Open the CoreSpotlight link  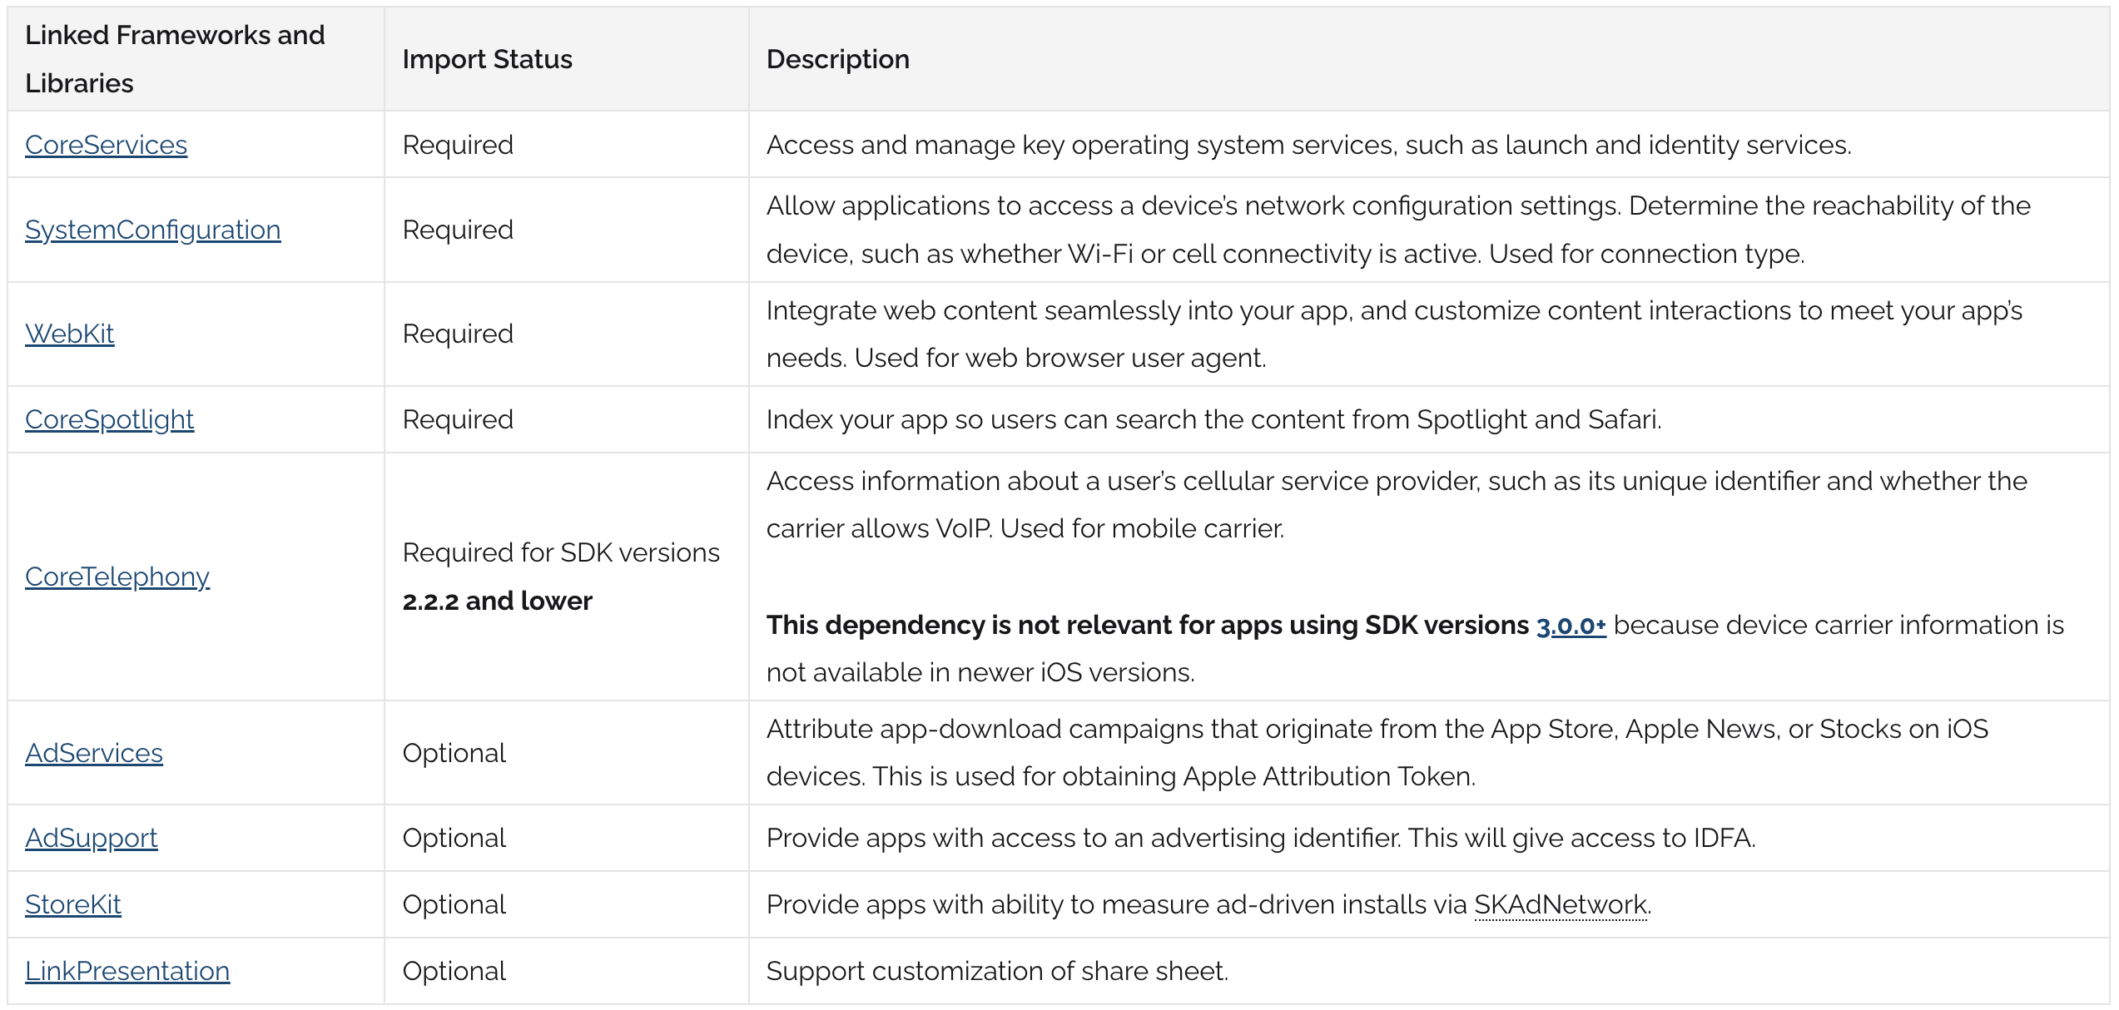pos(109,419)
